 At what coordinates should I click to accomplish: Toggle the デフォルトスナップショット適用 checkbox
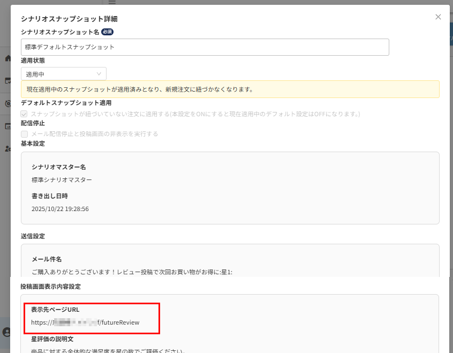(24, 114)
